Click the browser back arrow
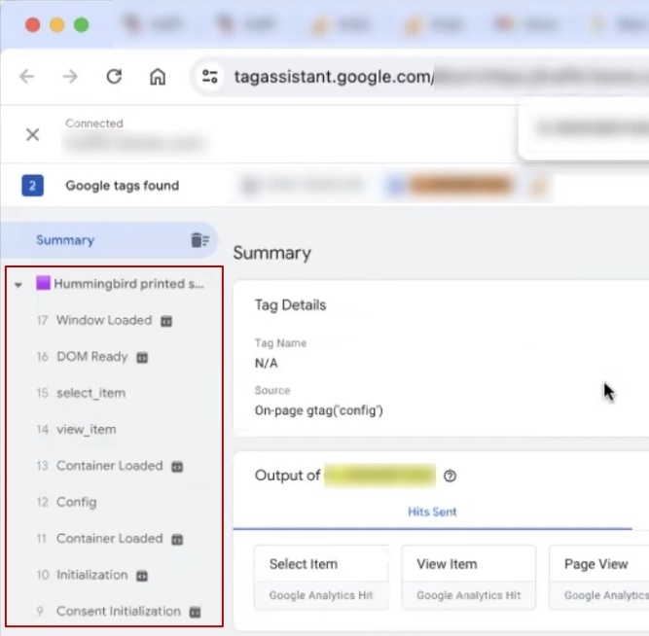Viewport: 649px width, 636px height. 26,77
